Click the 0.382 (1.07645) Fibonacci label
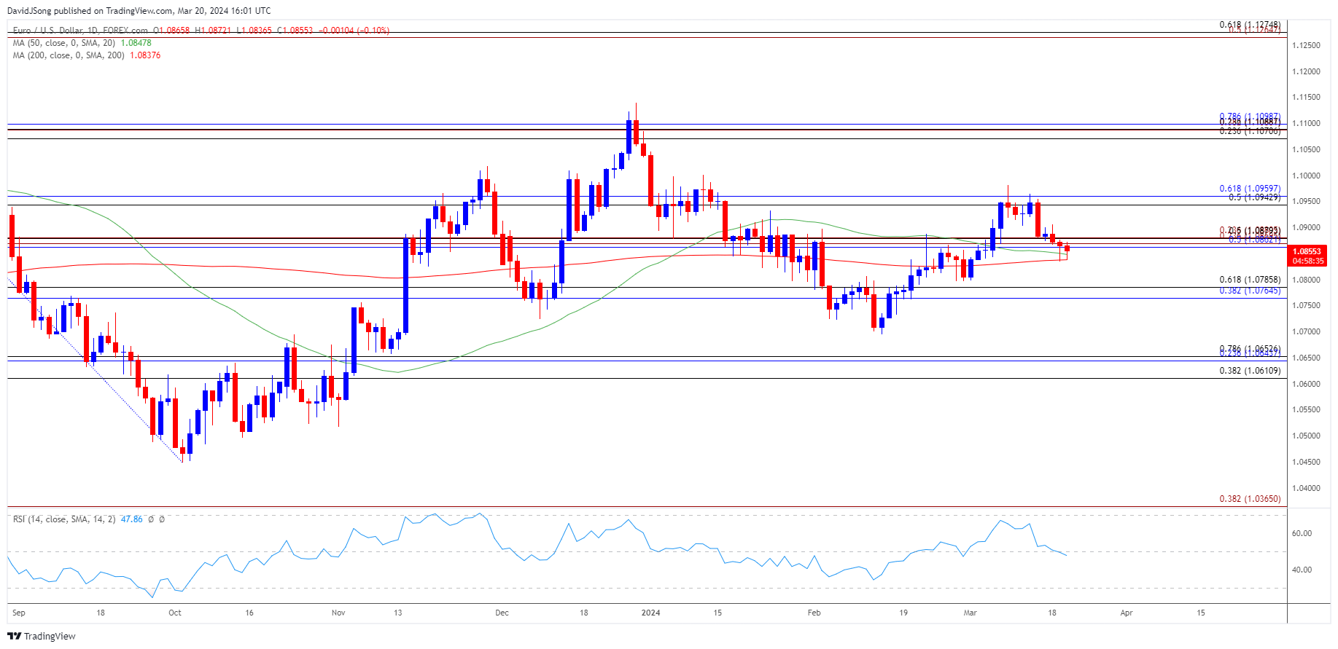1338x649 pixels. 1250,291
